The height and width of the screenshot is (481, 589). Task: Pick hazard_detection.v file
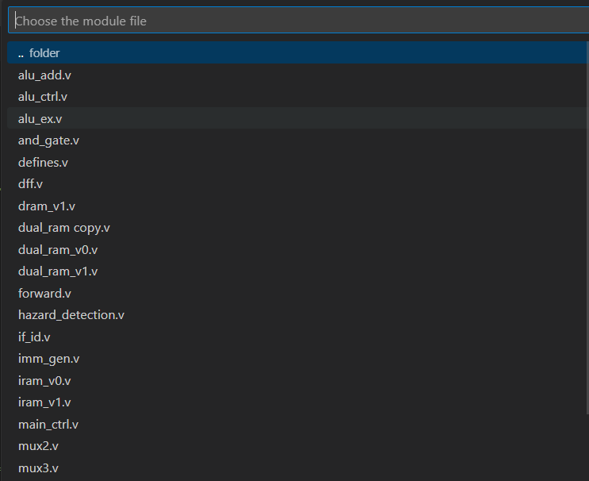click(x=298, y=315)
